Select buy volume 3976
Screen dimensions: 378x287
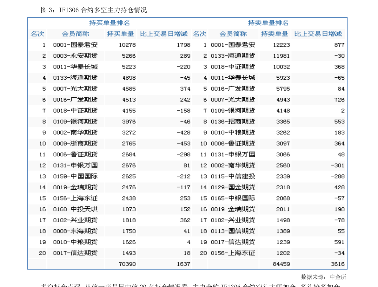point(129,122)
